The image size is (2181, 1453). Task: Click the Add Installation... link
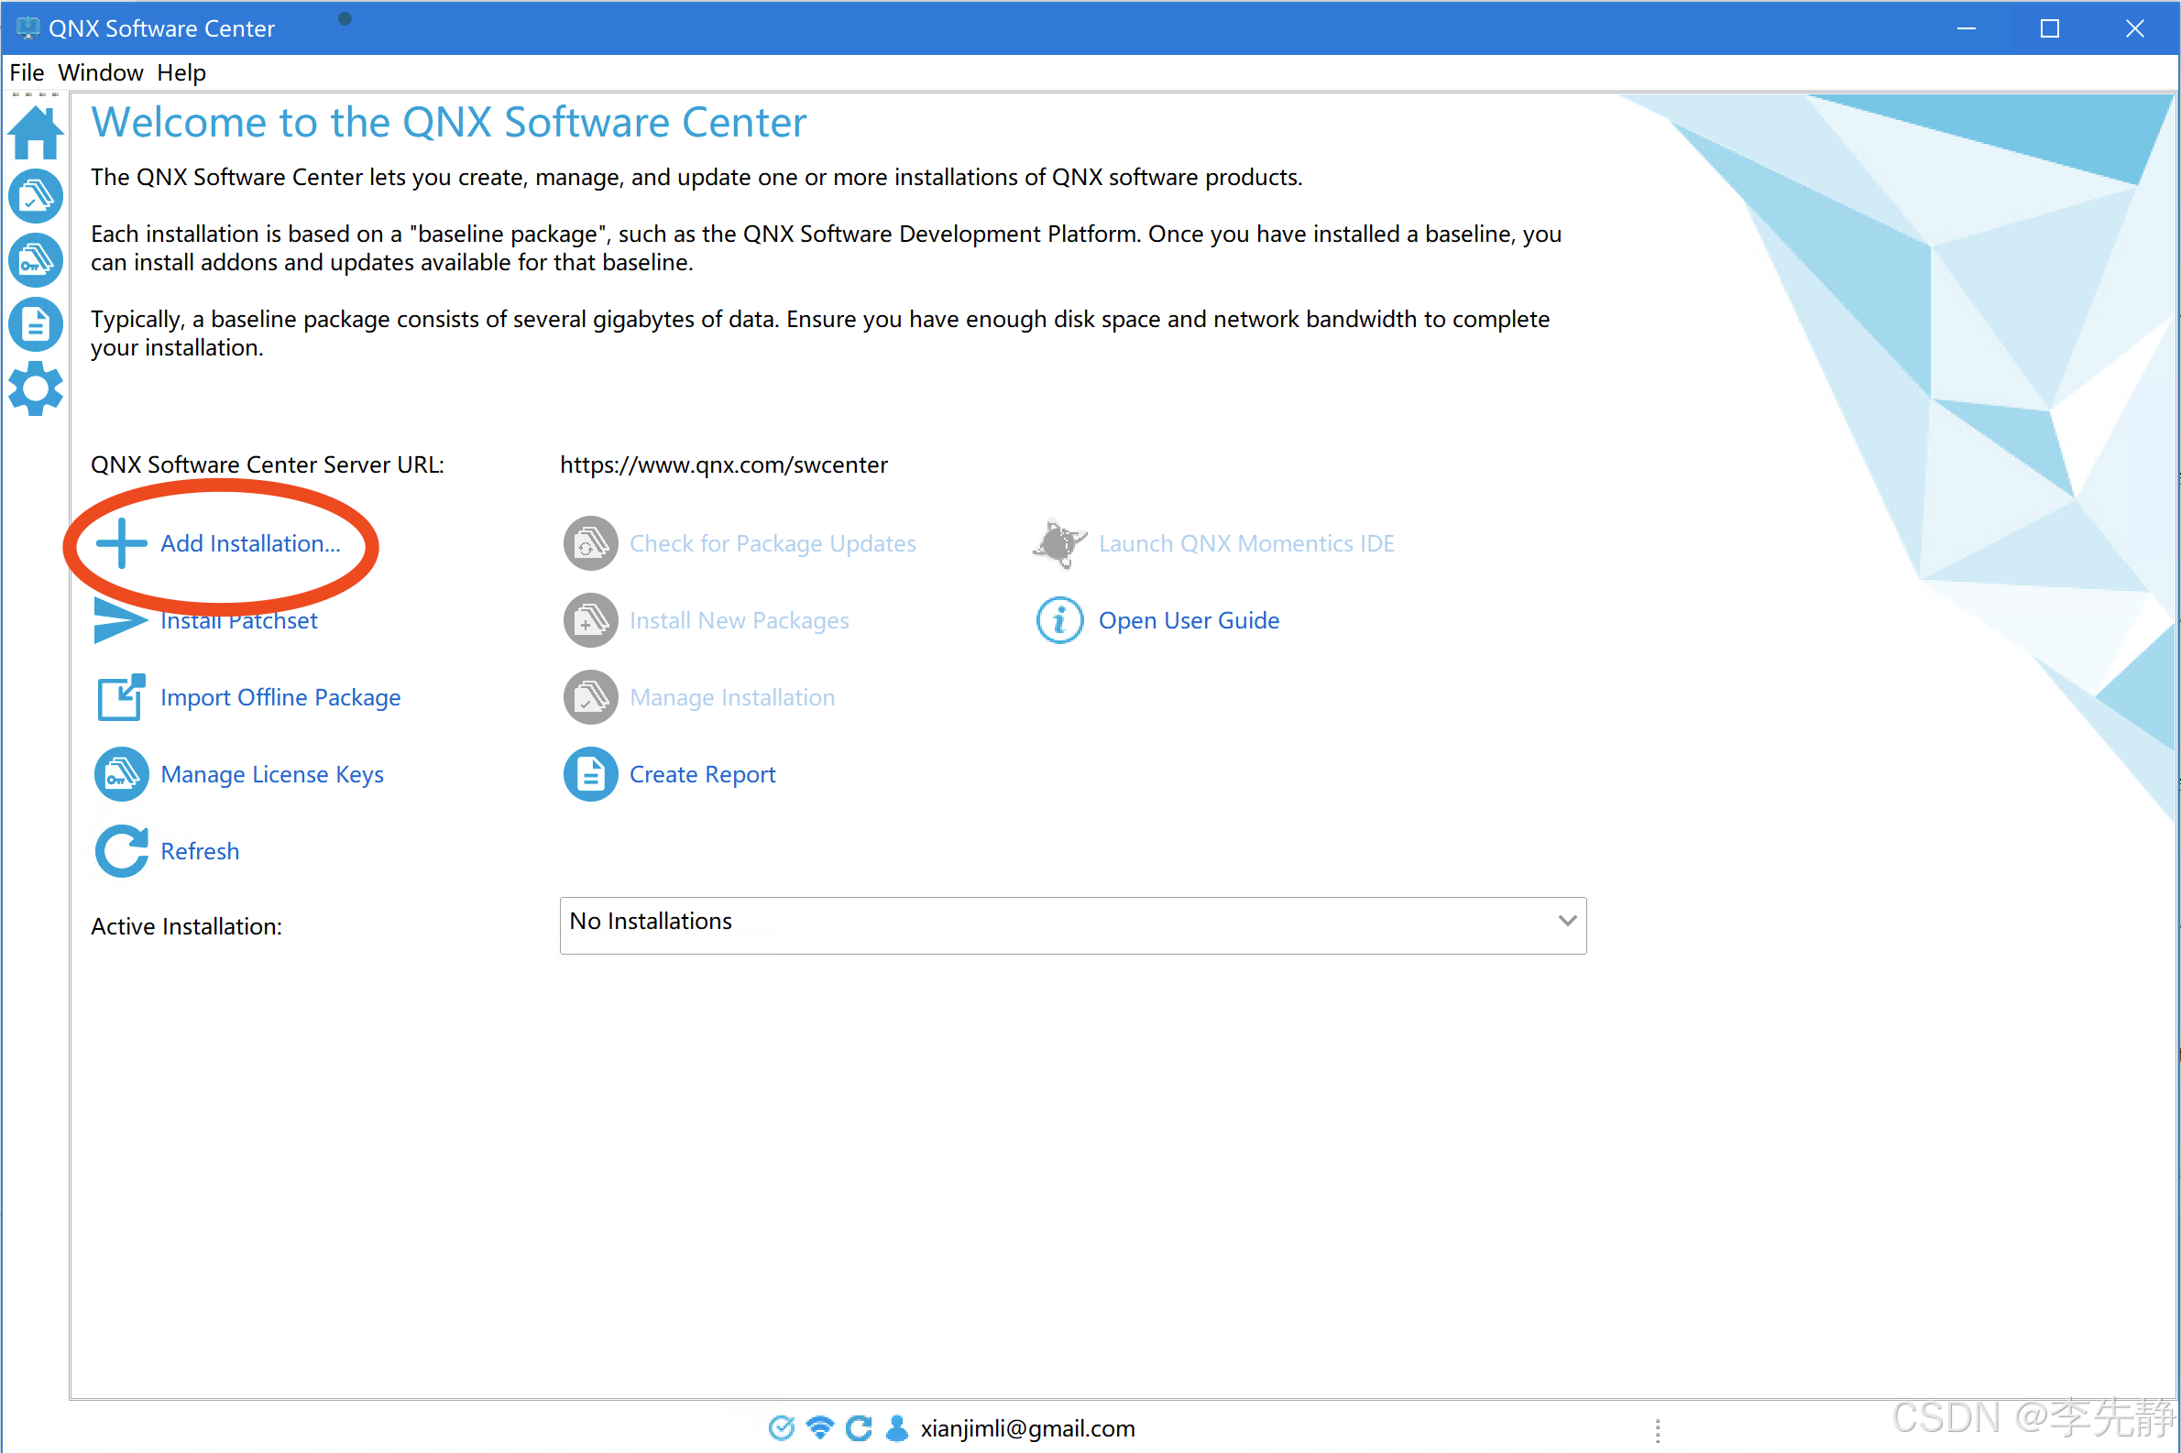pos(250,543)
